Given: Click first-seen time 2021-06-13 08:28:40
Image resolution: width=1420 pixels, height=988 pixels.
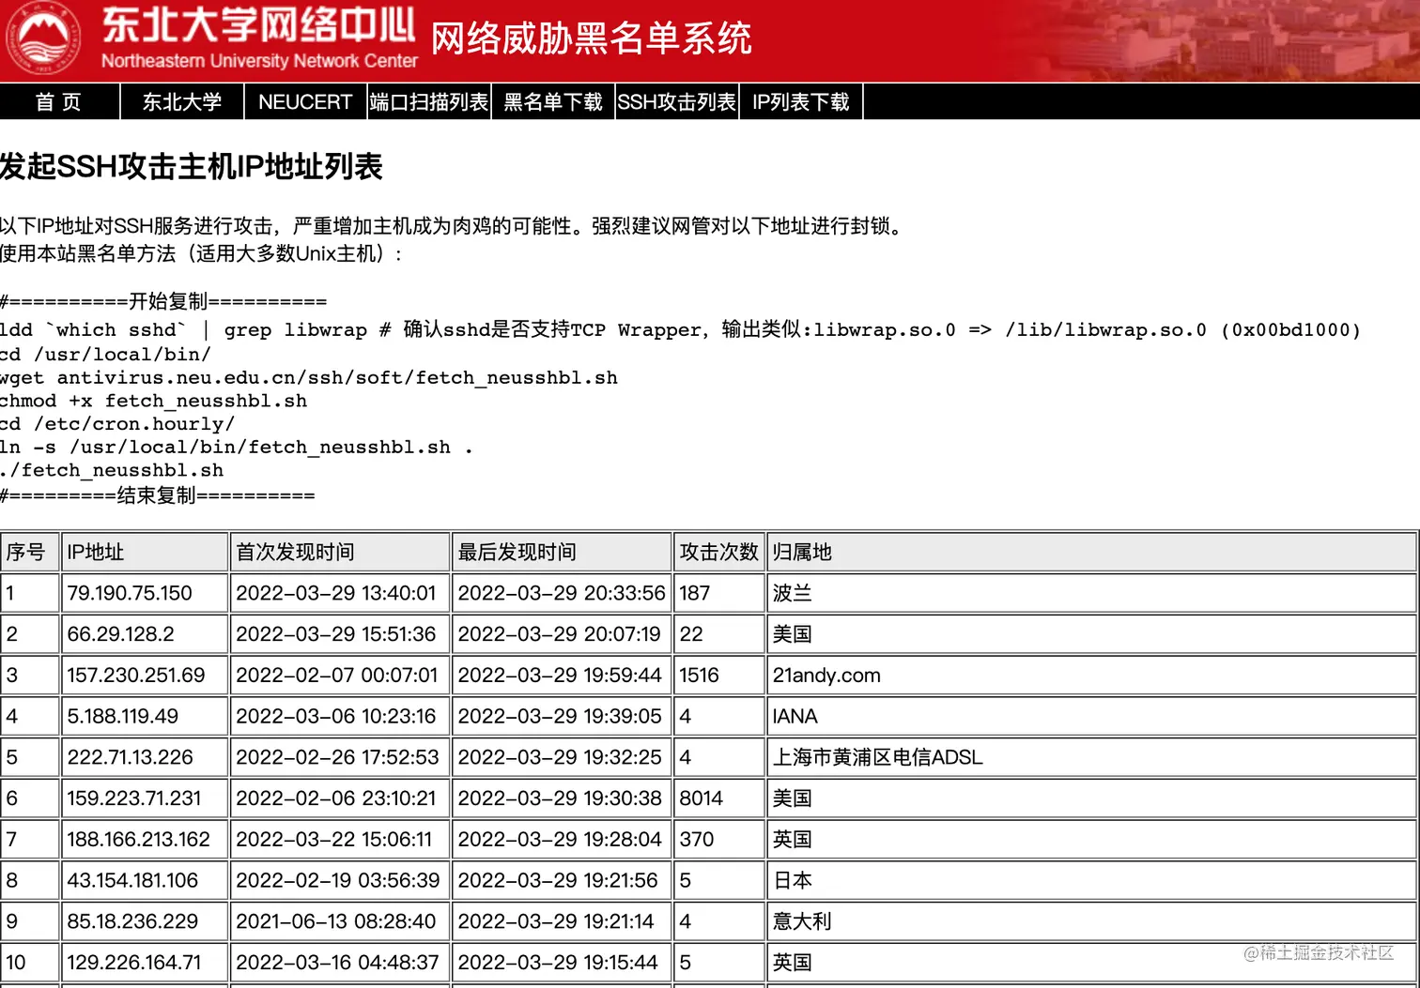Looking at the screenshot, I should click(336, 921).
